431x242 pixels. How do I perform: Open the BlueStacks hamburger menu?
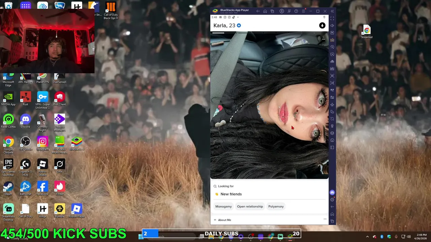point(303,11)
